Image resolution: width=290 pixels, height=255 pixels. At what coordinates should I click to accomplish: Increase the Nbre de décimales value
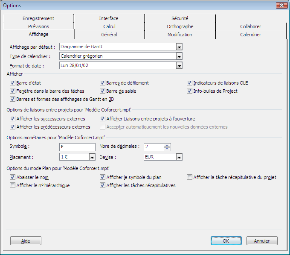coord(167,145)
